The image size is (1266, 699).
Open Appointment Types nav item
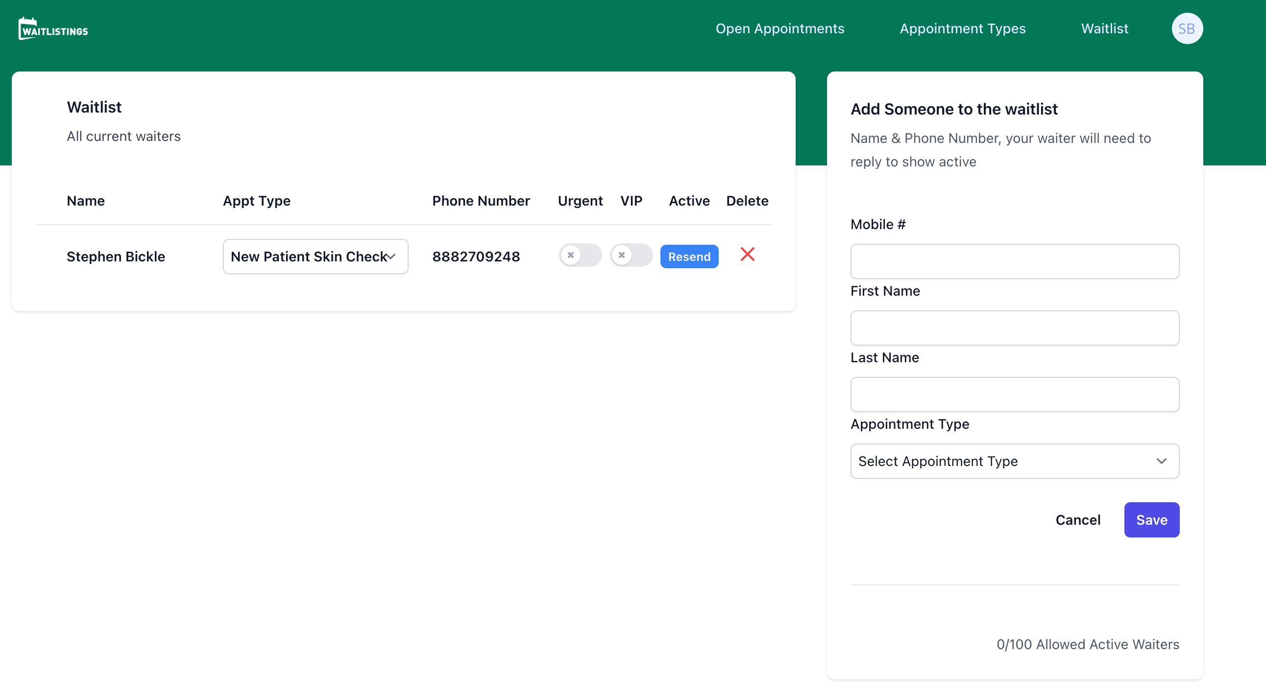pos(962,28)
